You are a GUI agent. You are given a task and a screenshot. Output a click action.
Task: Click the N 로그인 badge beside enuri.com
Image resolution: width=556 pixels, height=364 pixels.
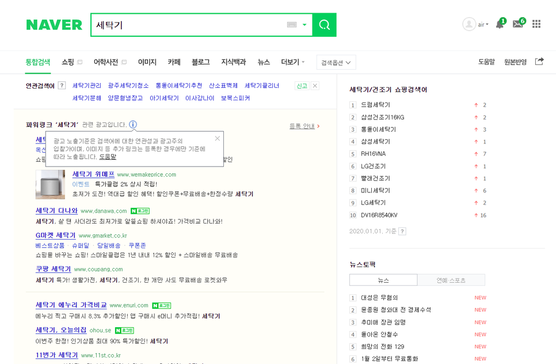click(x=162, y=305)
